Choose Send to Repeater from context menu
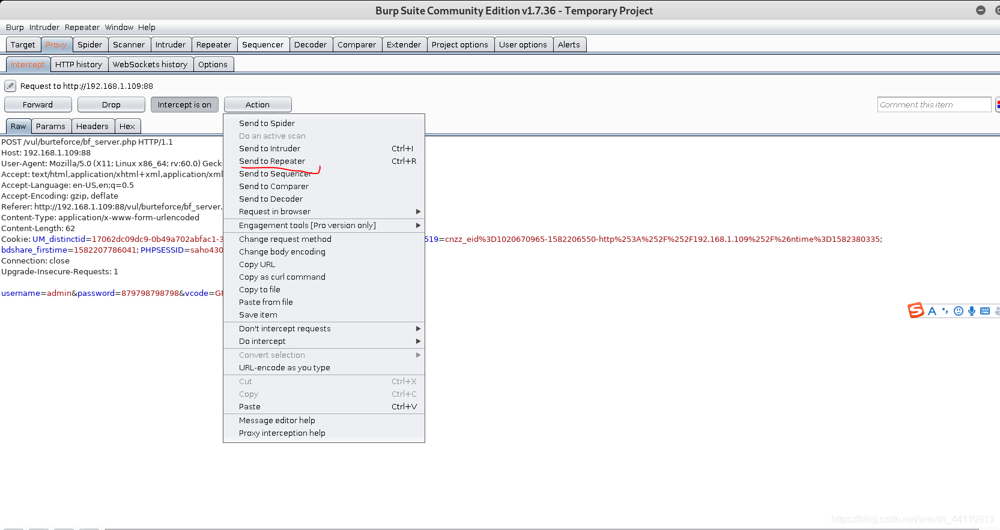The image size is (1000, 530). 324,161
